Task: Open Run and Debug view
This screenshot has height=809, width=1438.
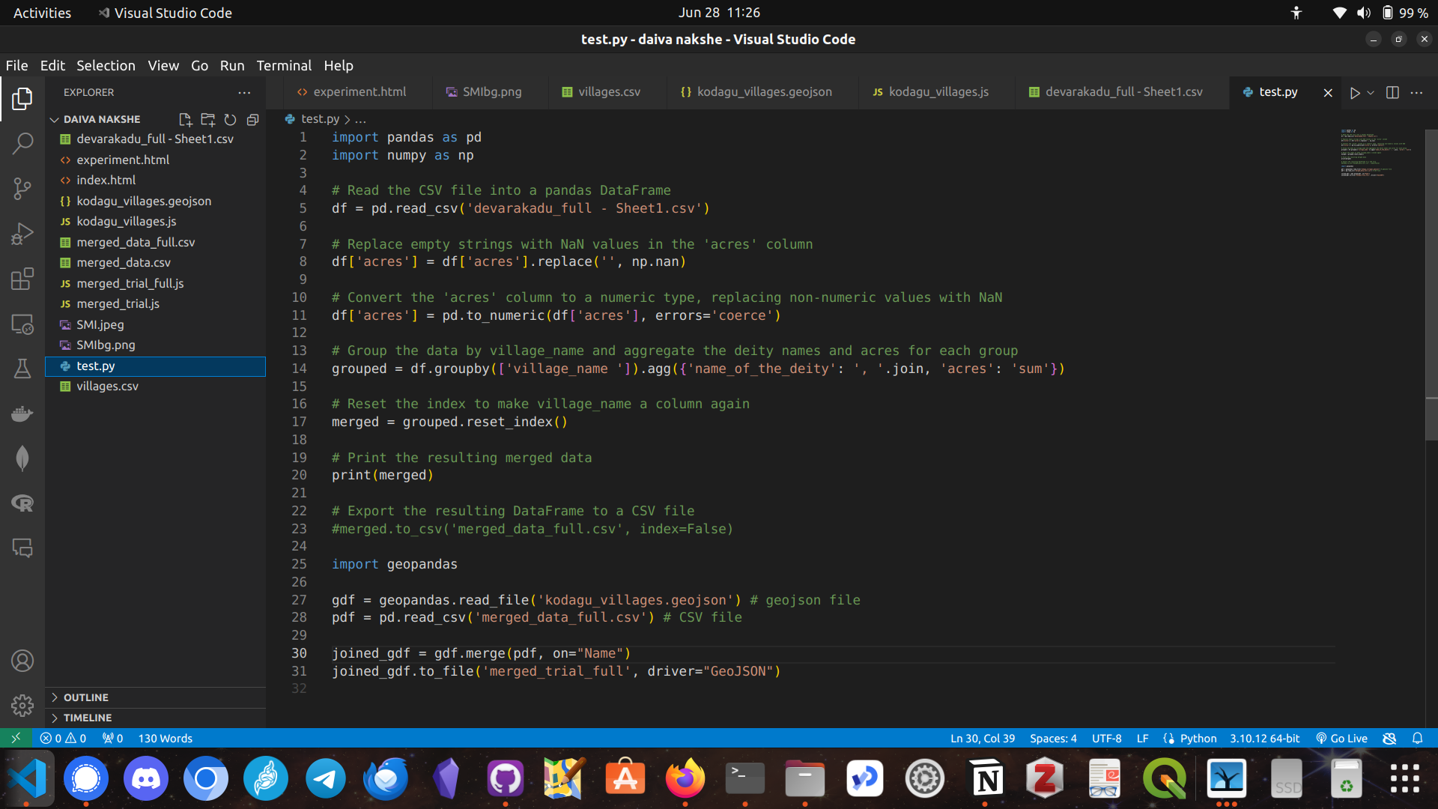Action: pyautogui.click(x=22, y=234)
